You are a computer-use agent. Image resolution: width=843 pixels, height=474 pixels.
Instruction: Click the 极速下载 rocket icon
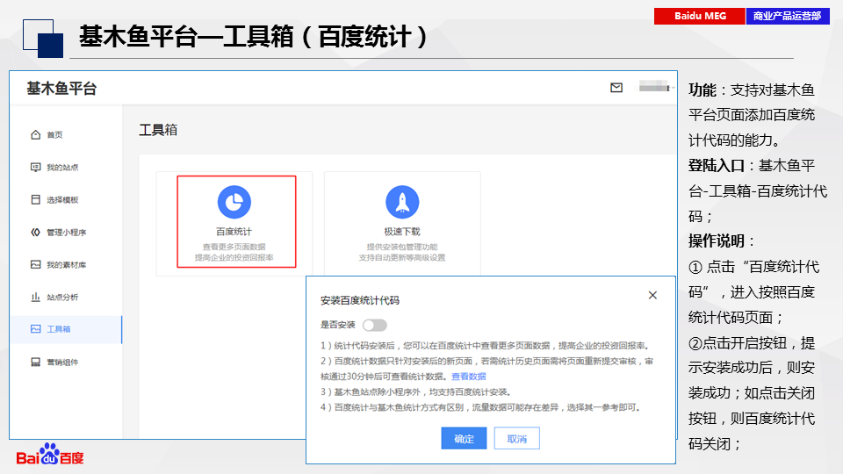pyautogui.click(x=402, y=202)
